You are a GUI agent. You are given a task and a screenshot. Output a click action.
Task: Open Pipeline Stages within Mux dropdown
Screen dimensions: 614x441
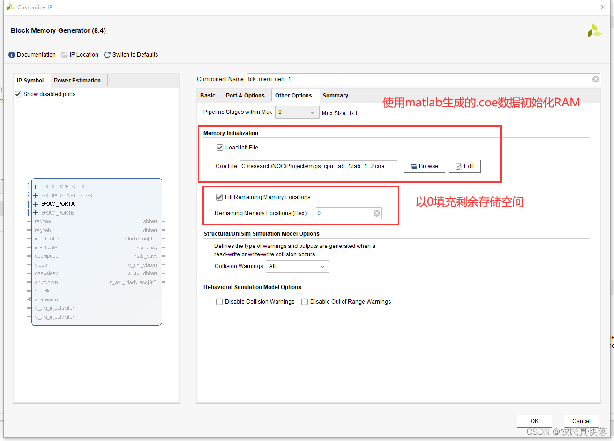click(297, 112)
